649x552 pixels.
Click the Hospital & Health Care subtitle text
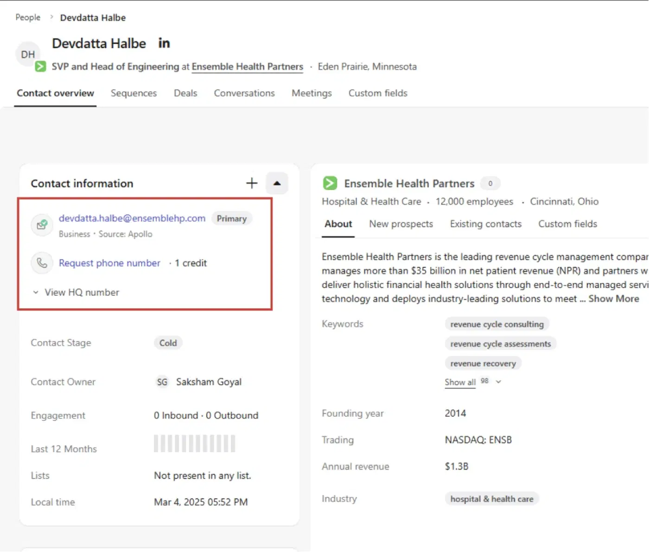371,202
